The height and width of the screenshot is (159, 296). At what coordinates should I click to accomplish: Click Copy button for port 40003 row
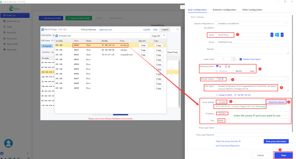159,60
